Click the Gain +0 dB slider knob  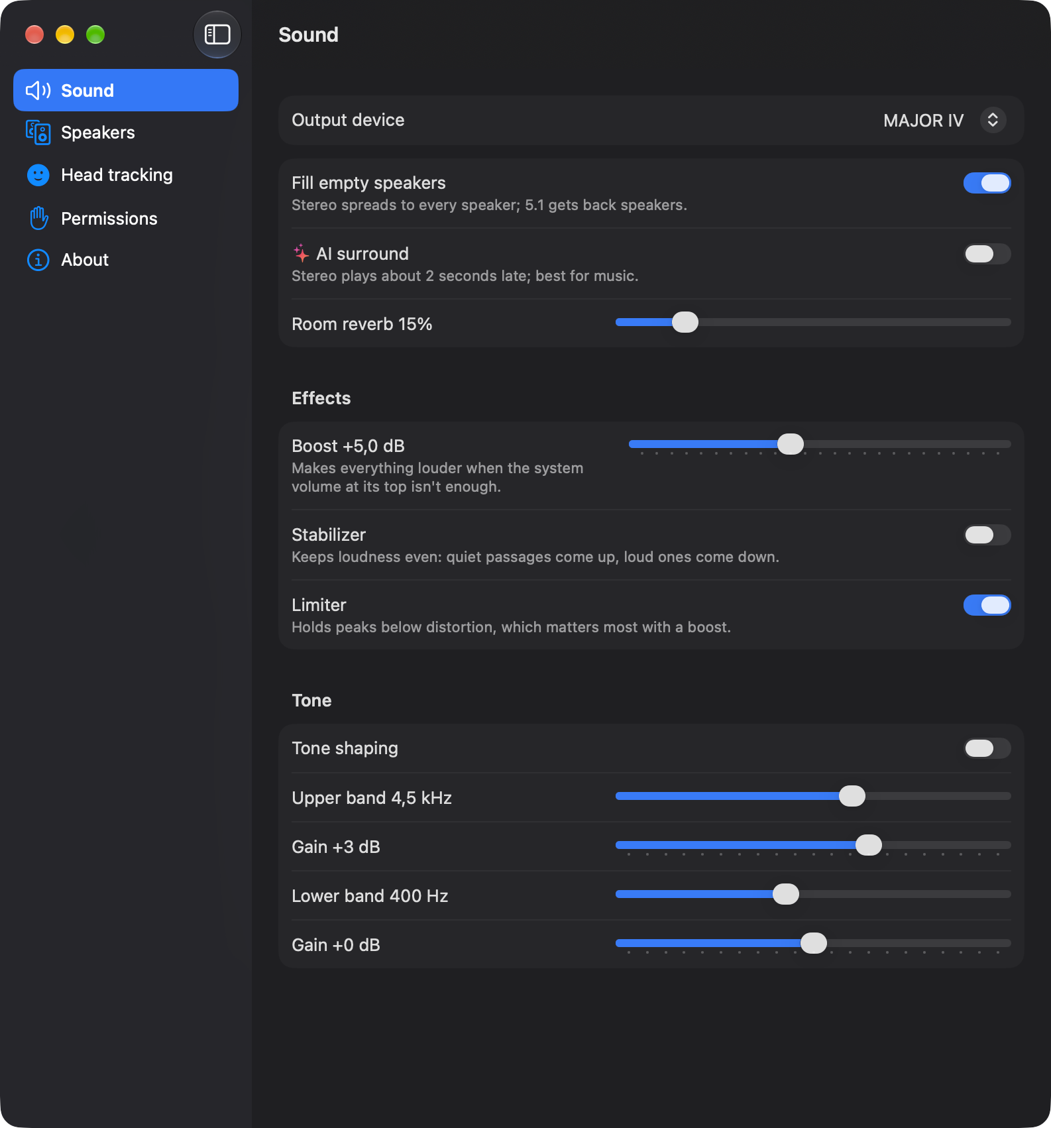coord(814,943)
